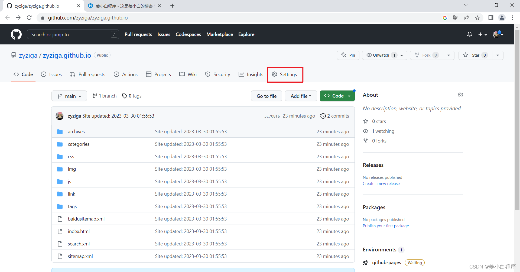This screenshot has width=520, height=272.
Task: Select the Actions tab
Action: point(126,75)
